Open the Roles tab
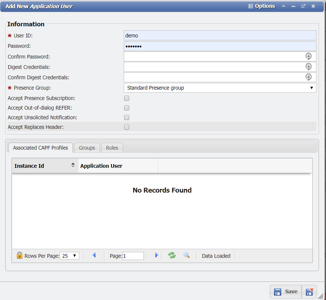The width and height of the screenshot is (326, 300). (112, 147)
